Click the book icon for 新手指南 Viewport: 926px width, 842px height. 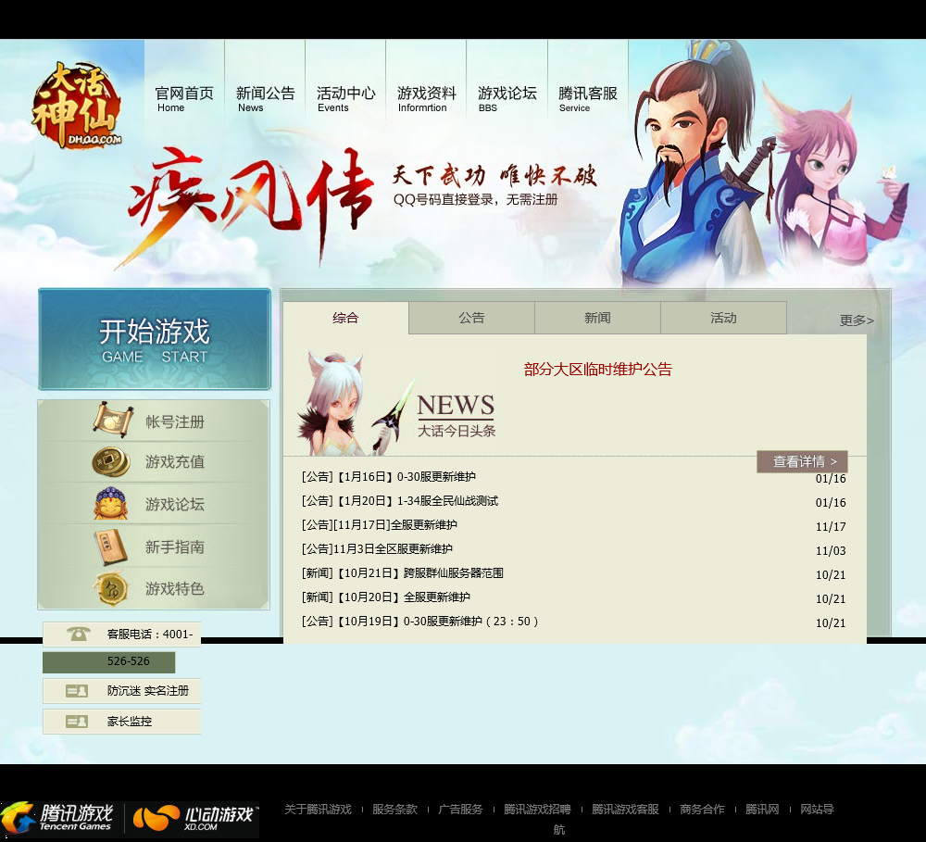[110, 547]
